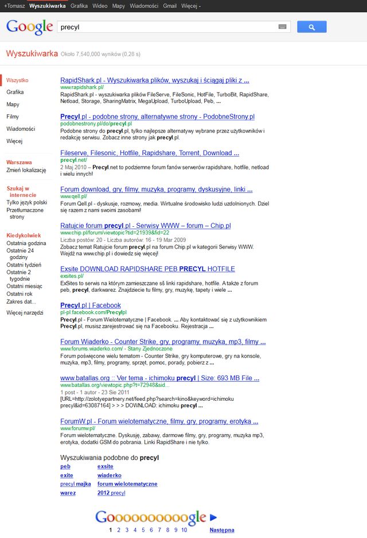Viewport: 367px width, 538px height.
Task: Select Przetłumaczone strony filter
Action: coord(25,214)
